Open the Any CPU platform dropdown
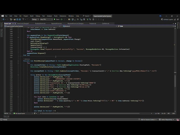 pos(46,19)
